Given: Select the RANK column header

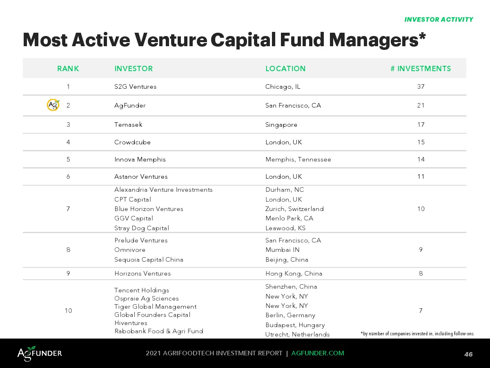Looking at the screenshot, I should coord(68,69).
